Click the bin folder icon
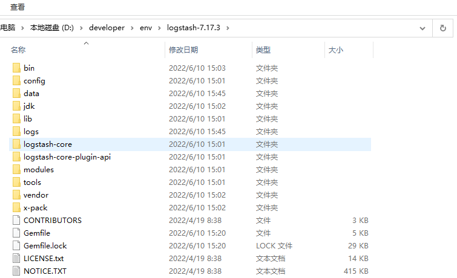This screenshot has width=457, height=278. point(16,68)
